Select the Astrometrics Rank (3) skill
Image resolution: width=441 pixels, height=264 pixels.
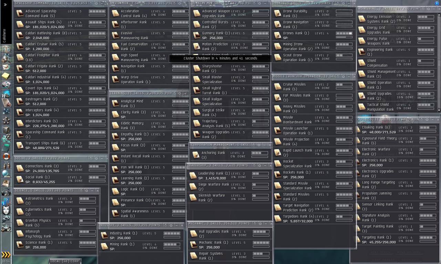coord(57,201)
